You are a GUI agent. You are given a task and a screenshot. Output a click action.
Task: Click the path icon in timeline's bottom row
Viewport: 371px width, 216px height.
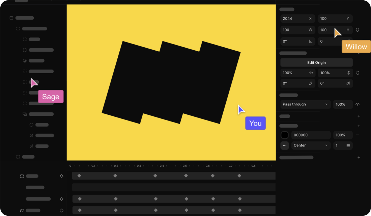tap(22, 210)
